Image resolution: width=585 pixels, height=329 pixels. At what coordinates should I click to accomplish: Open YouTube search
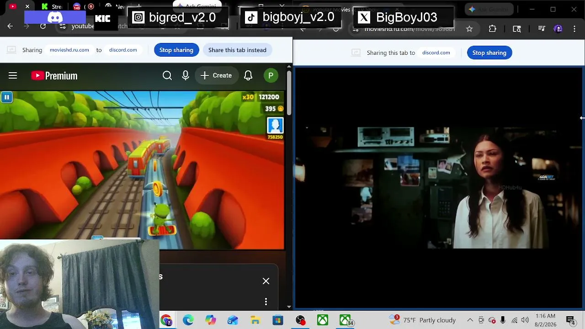pyautogui.click(x=167, y=75)
